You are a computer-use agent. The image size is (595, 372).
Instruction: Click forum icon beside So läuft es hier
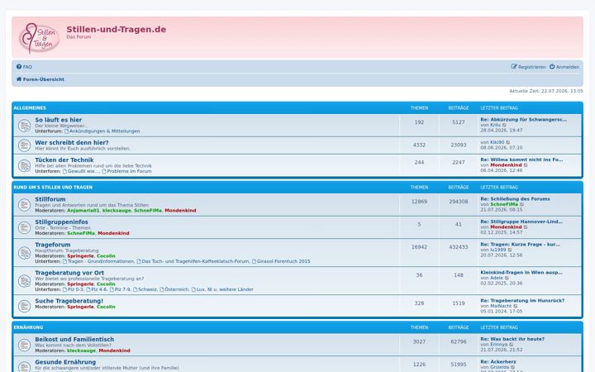pyautogui.click(x=24, y=126)
